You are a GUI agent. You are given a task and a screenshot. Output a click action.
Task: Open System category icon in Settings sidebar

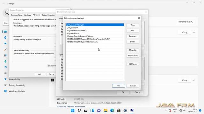tap(5, 32)
